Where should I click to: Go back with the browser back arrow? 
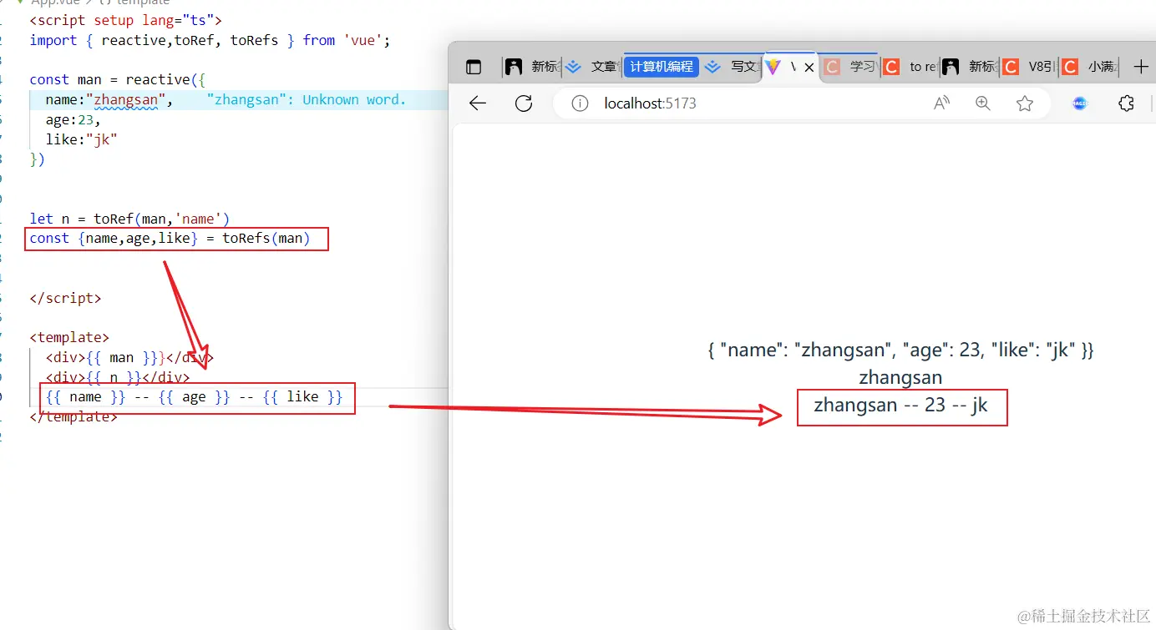(478, 103)
